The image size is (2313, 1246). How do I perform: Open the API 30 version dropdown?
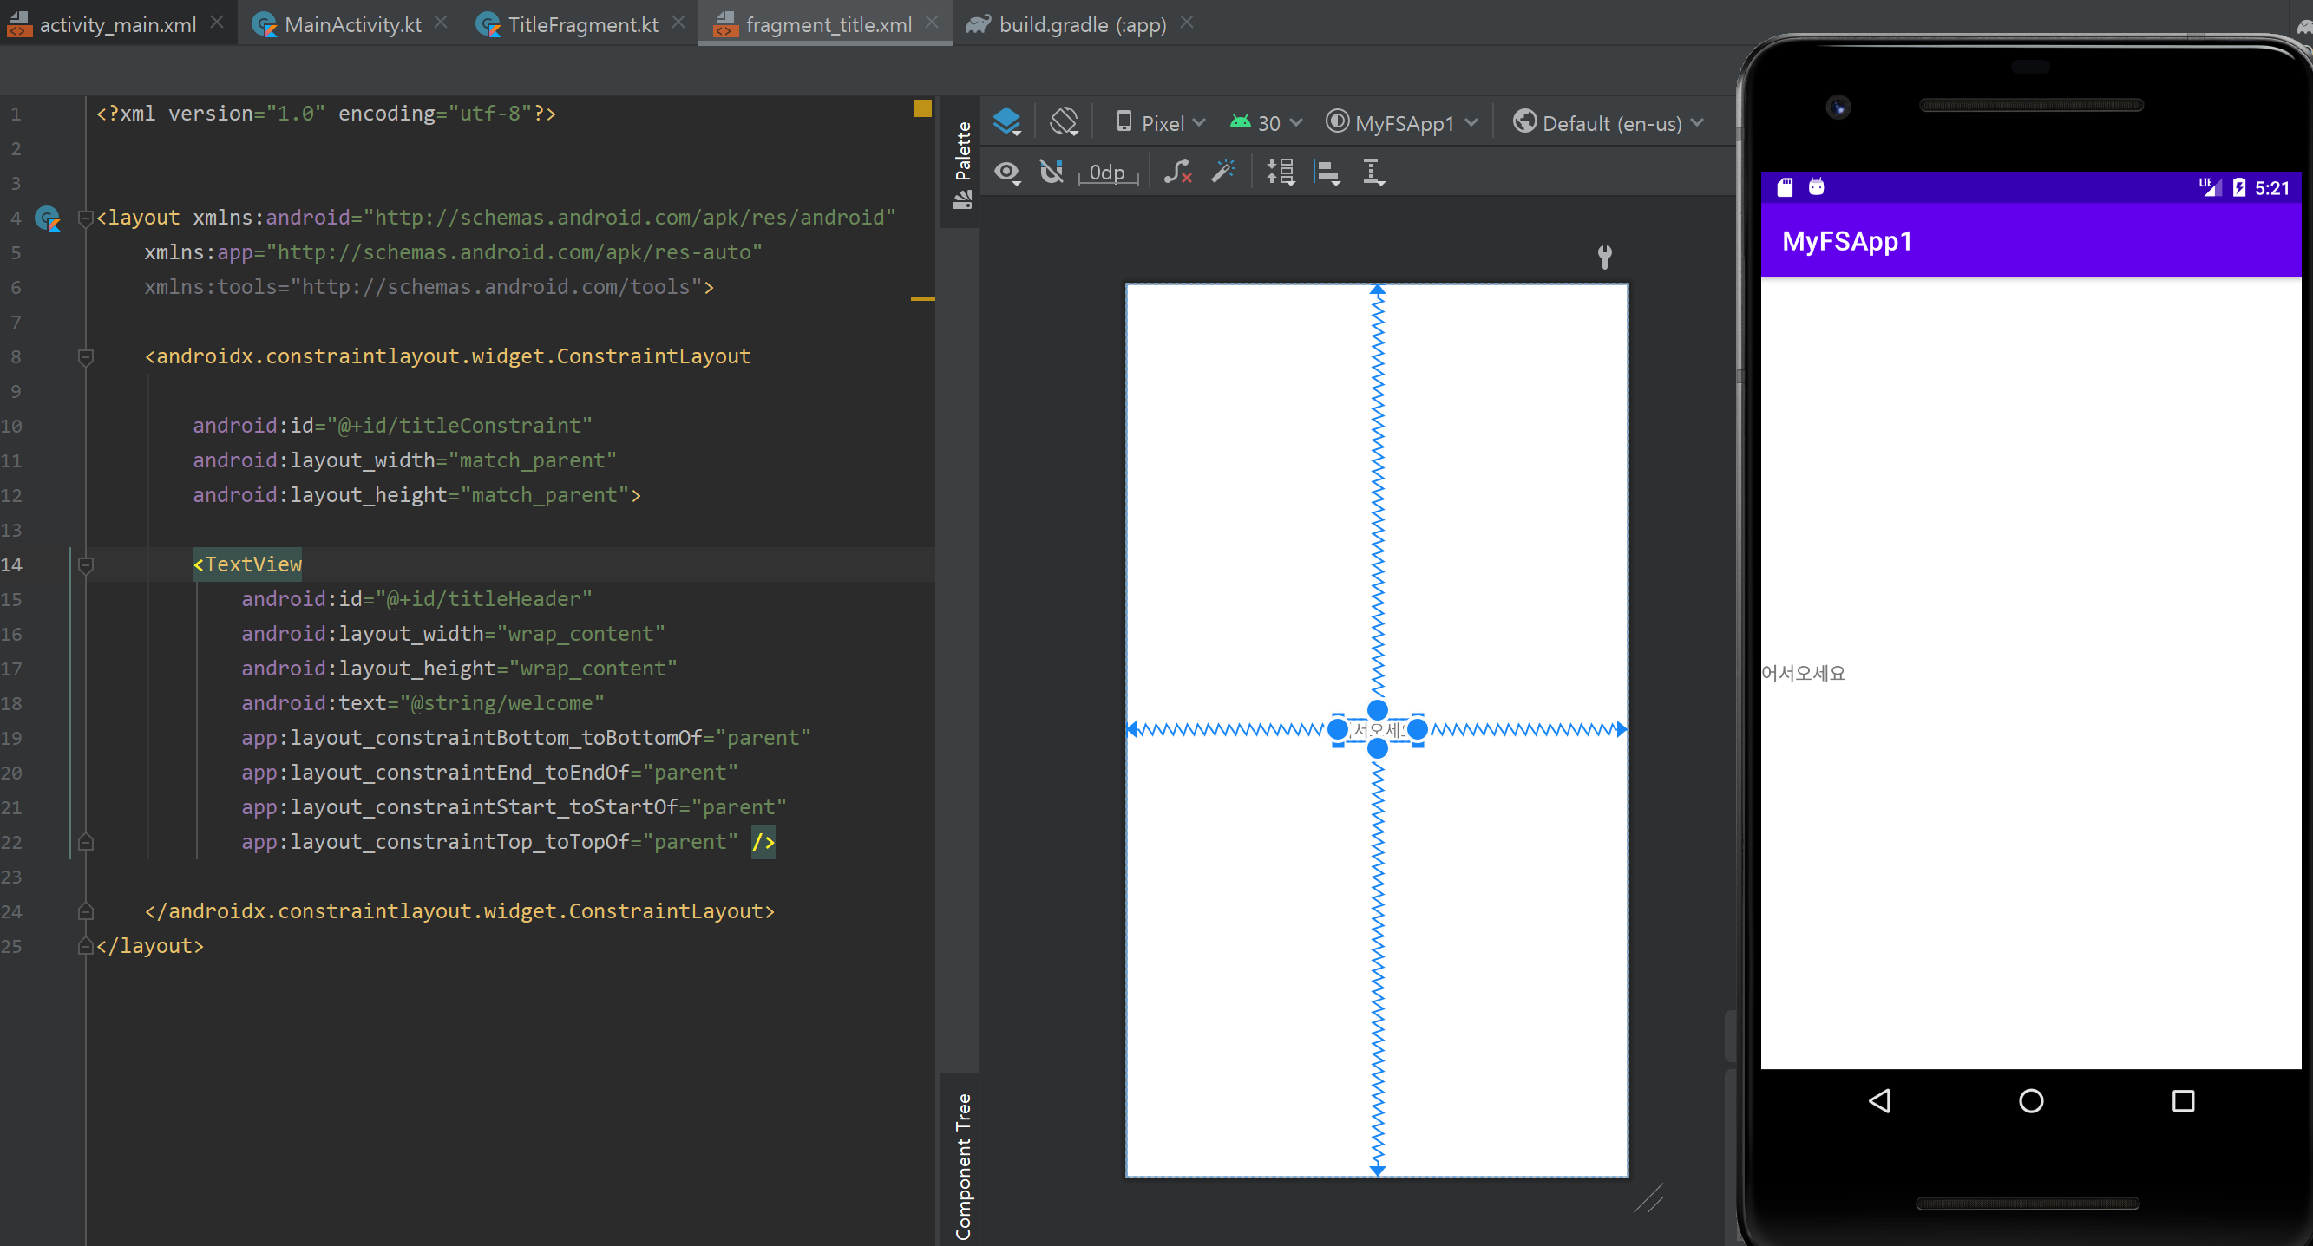pyautogui.click(x=1266, y=123)
